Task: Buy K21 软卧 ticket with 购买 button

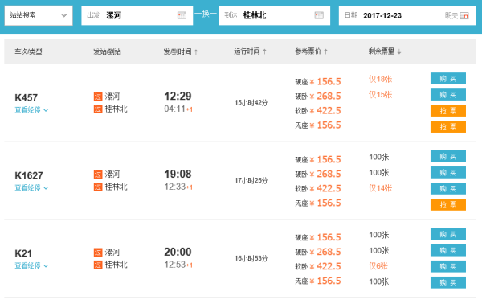Action: 448,266
